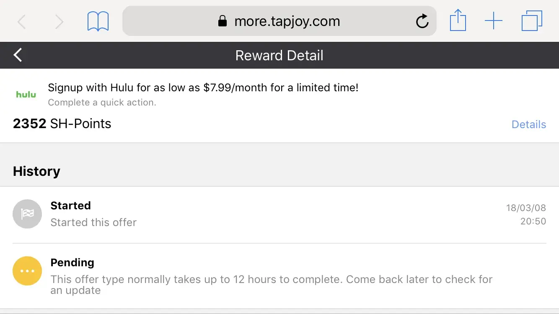This screenshot has height=314, width=559.
Task: Go back from Reward Detail header
Action: coord(18,55)
